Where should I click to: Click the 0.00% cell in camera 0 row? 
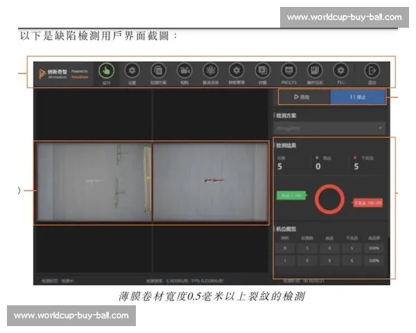[x=374, y=248]
